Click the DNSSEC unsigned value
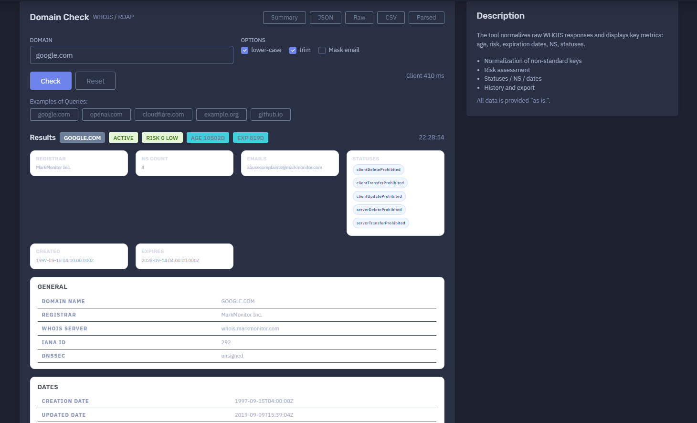697x423 pixels. [x=232, y=356]
